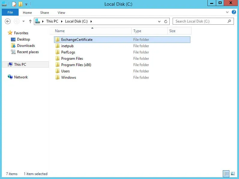
Task: Click File folder type of inetpub row
Action: pos(141,46)
